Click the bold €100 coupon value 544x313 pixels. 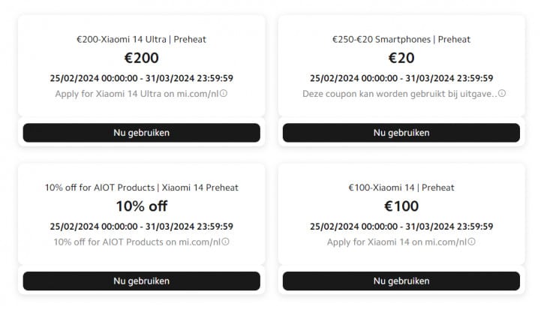click(401, 206)
